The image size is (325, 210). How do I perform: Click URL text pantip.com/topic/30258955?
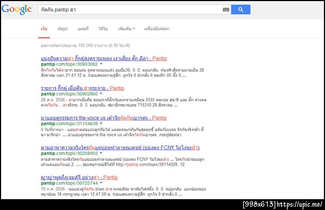pyautogui.click(x=69, y=153)
